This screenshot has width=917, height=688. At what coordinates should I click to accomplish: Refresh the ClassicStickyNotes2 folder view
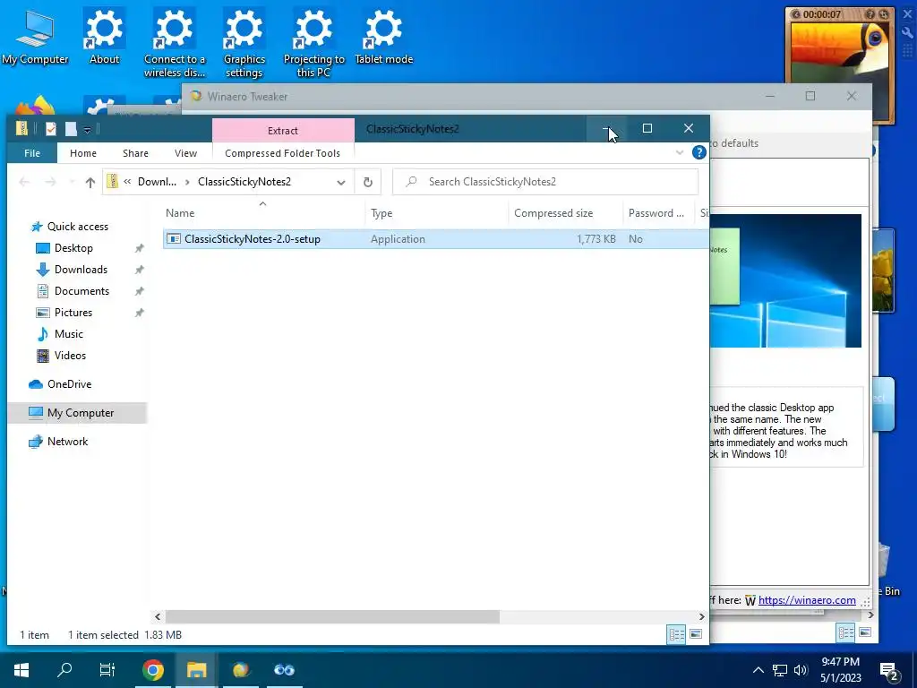368,183
